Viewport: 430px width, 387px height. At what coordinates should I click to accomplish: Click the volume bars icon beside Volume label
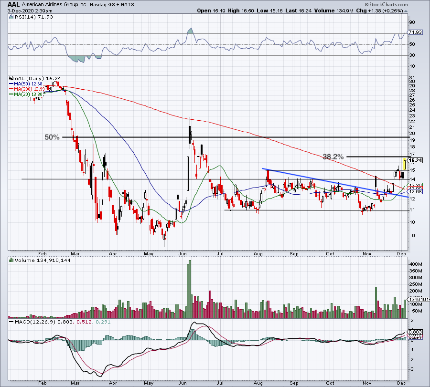(x=11, y=260)
